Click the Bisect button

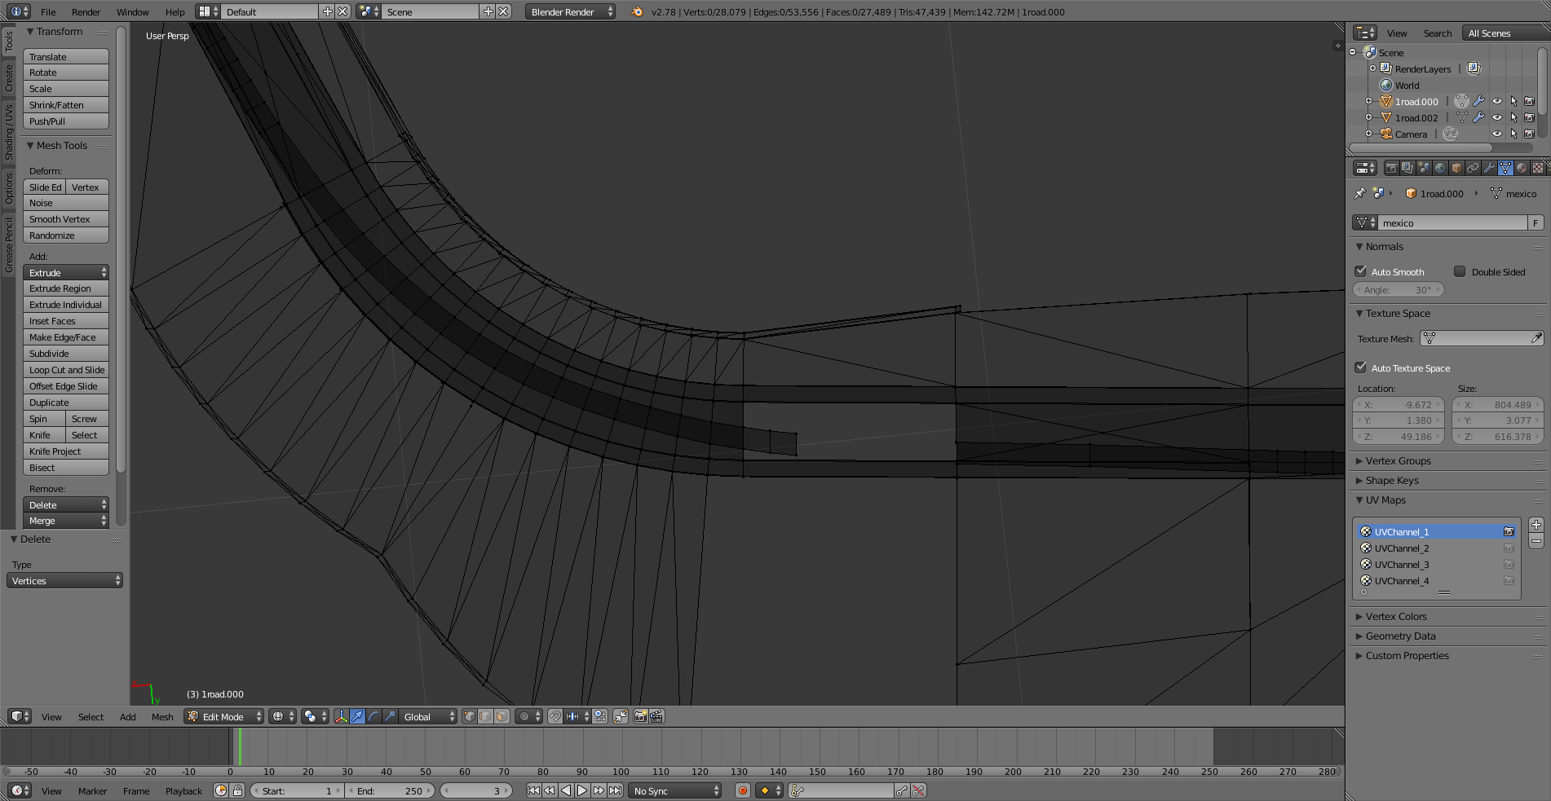[x=66, y=468]
